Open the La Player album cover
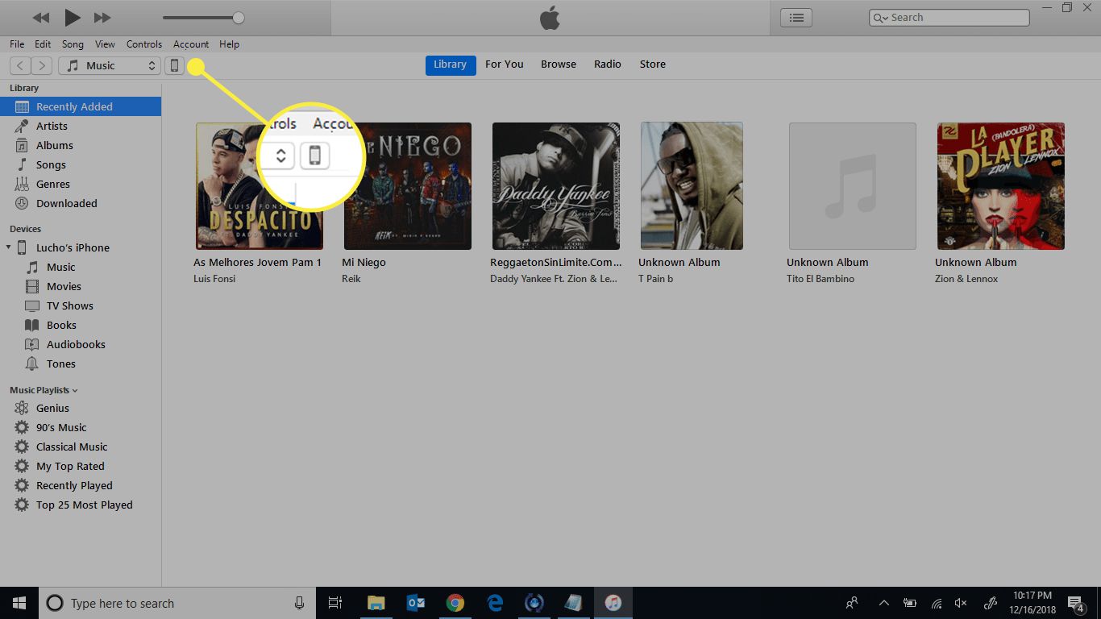 (1001, 186)
